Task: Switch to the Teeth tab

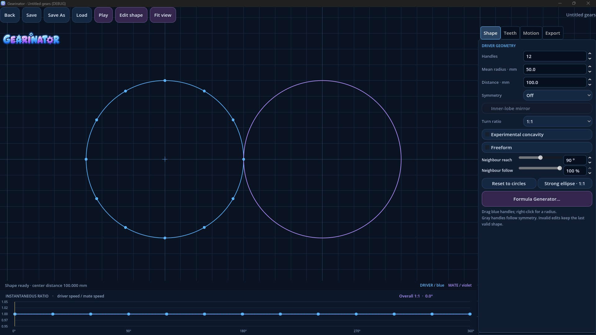Action: [x=510, y=33]
